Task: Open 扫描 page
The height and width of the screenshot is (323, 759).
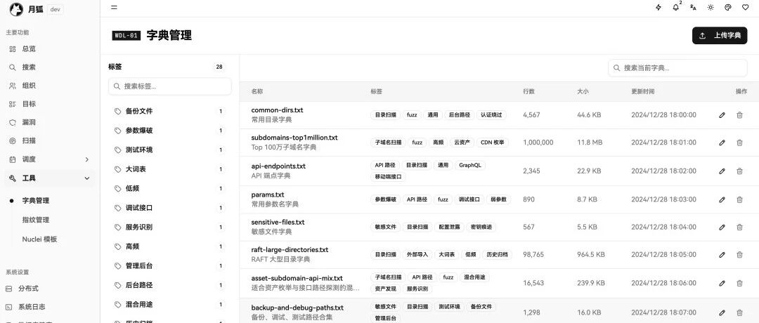Action: 49,140
